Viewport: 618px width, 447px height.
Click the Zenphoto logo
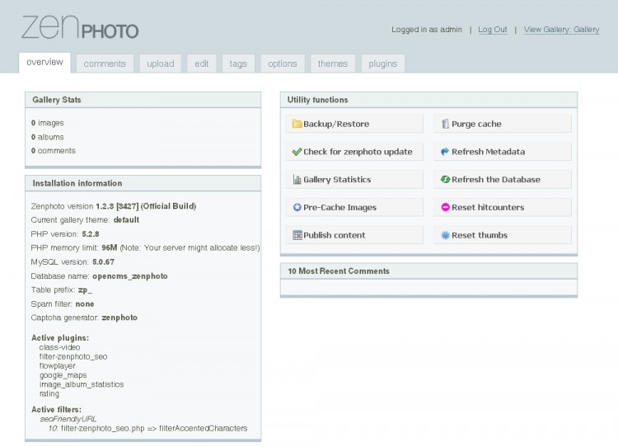pos(80,27)
